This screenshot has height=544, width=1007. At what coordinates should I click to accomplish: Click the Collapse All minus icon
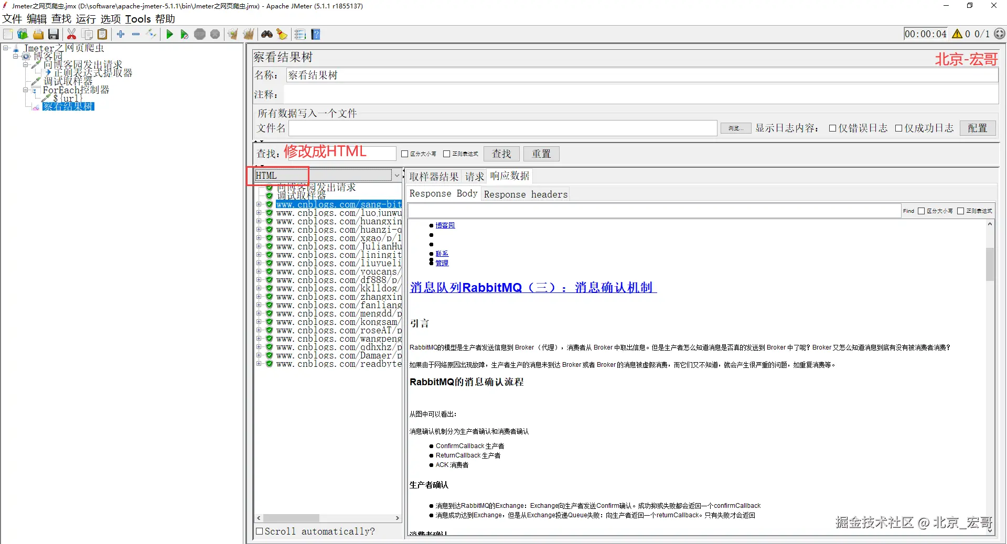click(136, 34)
